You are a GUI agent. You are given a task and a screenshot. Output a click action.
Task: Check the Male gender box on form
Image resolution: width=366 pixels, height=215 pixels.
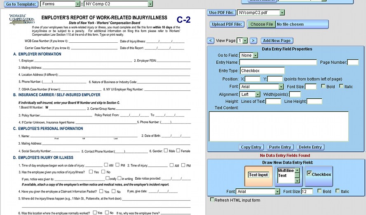tap(166, 150)
